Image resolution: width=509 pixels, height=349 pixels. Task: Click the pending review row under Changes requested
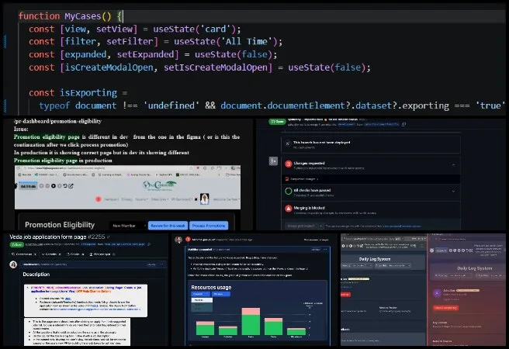tap(371, 178)
